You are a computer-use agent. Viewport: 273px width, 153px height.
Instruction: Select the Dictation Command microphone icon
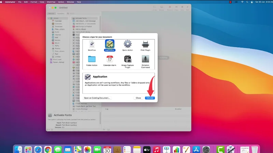point(145,60)
